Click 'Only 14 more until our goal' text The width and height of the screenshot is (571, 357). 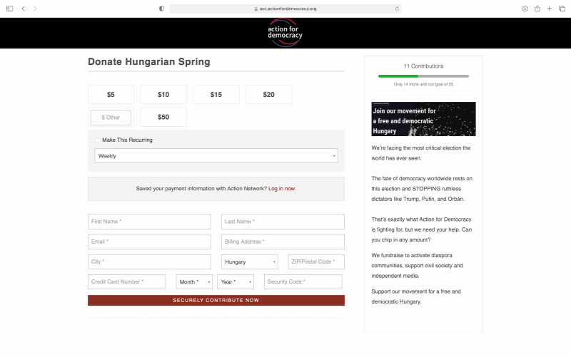(423, 84)
